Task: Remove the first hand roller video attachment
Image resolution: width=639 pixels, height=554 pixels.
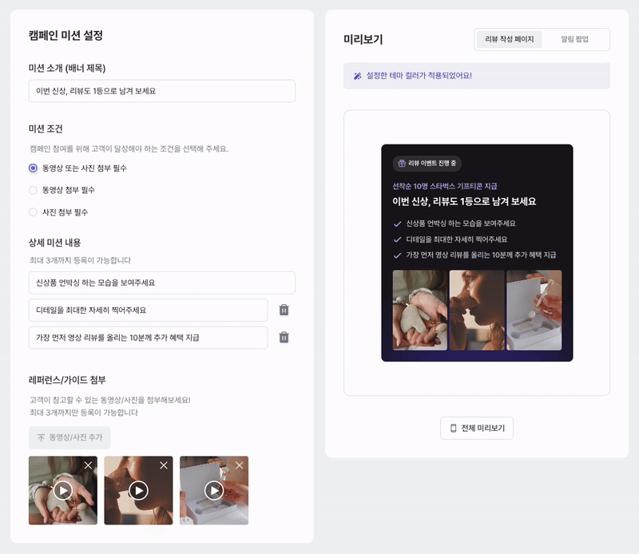Action: tap(88, 465)
